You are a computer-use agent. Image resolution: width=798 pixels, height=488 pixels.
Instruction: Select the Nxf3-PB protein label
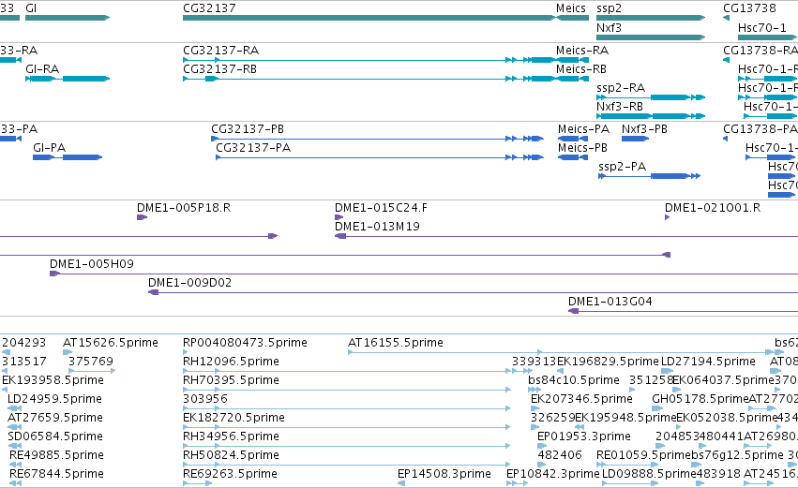(644, 128)
